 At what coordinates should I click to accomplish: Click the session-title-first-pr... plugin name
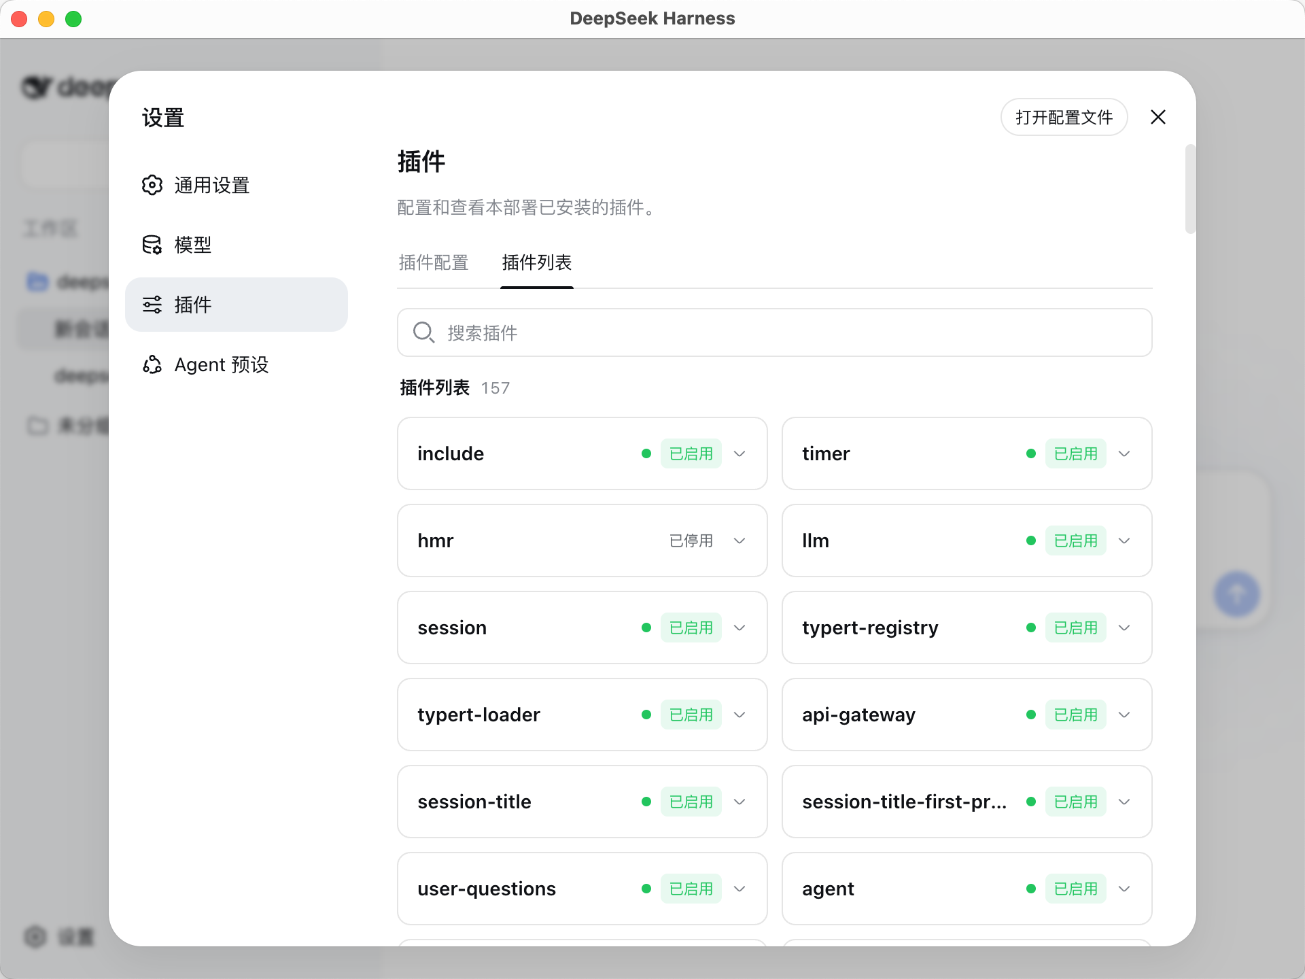[x=904, y=802]
